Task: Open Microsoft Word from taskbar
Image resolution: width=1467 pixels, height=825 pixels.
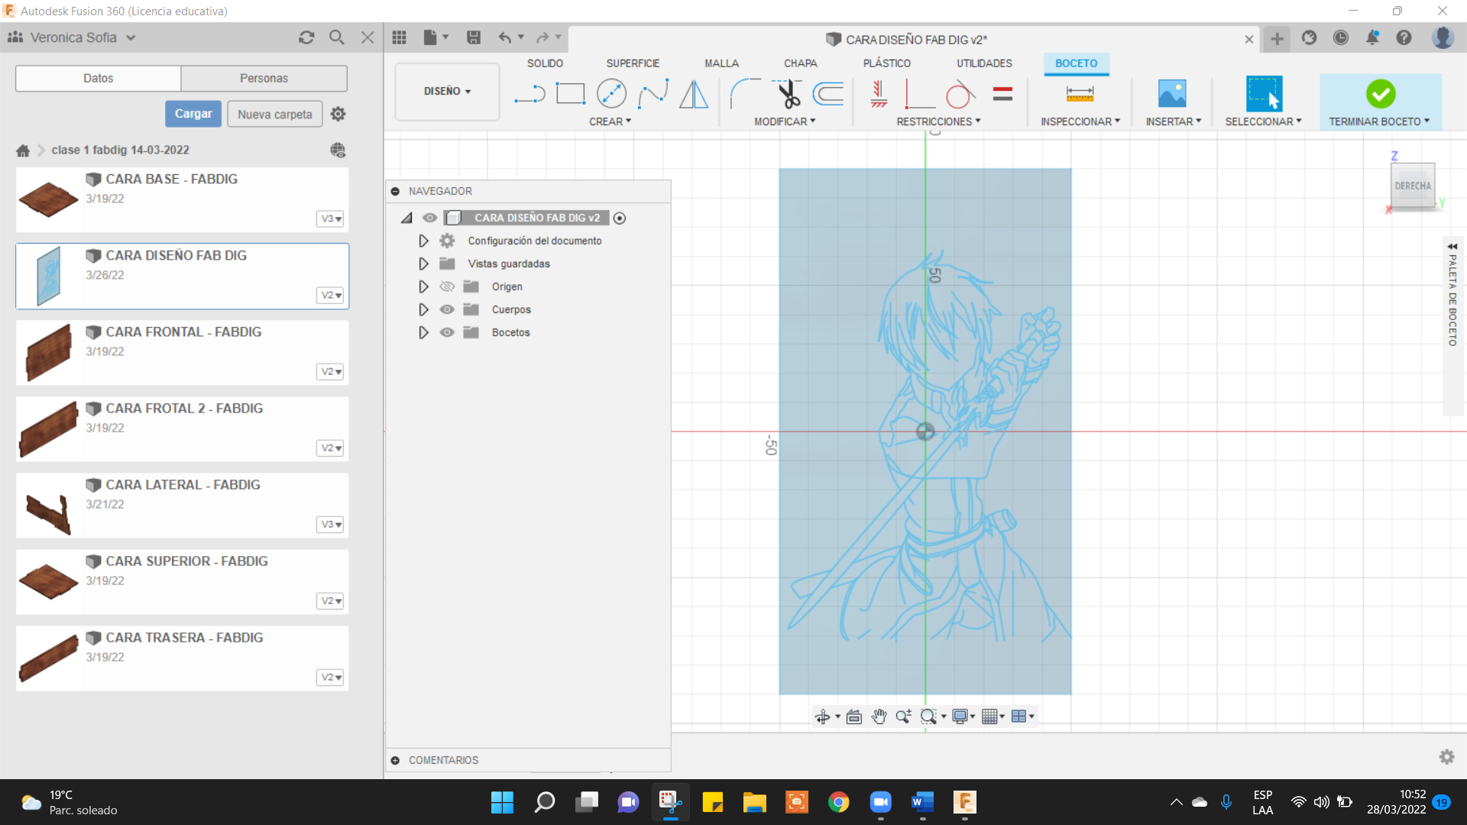Action: (x=922, y=802)
